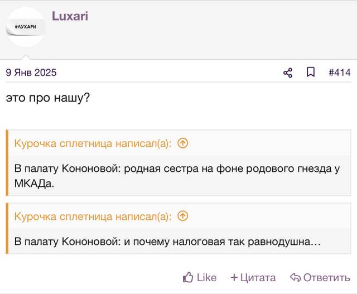Click the plus icon beside Цитата
This screenshot has height=294, width=357.
click(x=234, y=277)
